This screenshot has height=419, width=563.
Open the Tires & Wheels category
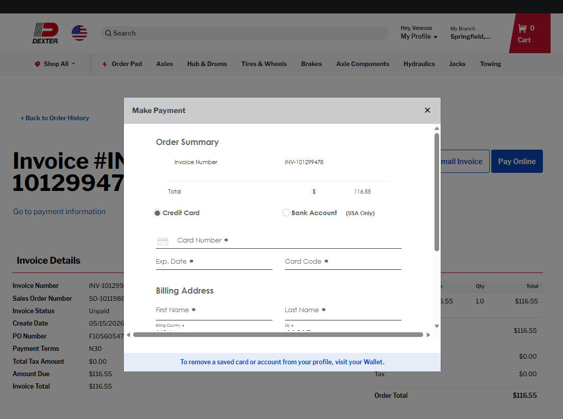tap(264, 64)
